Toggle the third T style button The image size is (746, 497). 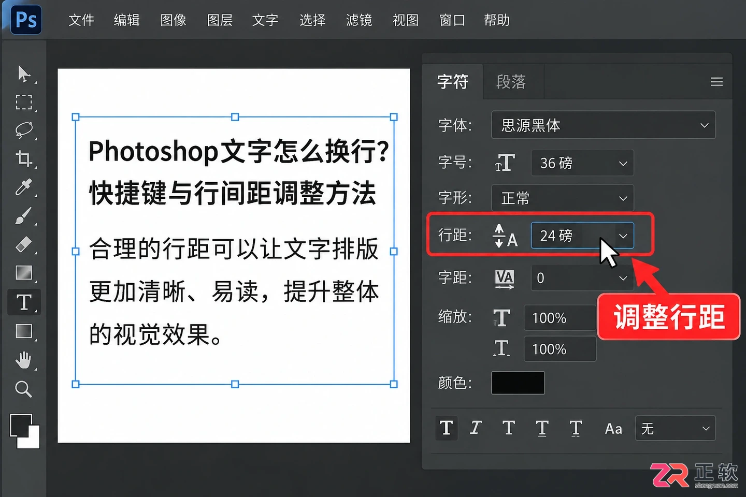click(x=508, y=428)
